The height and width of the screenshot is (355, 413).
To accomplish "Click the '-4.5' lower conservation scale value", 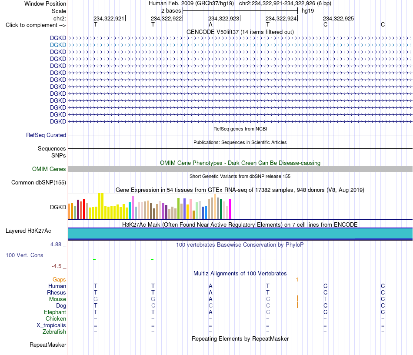I will (57, 266).
